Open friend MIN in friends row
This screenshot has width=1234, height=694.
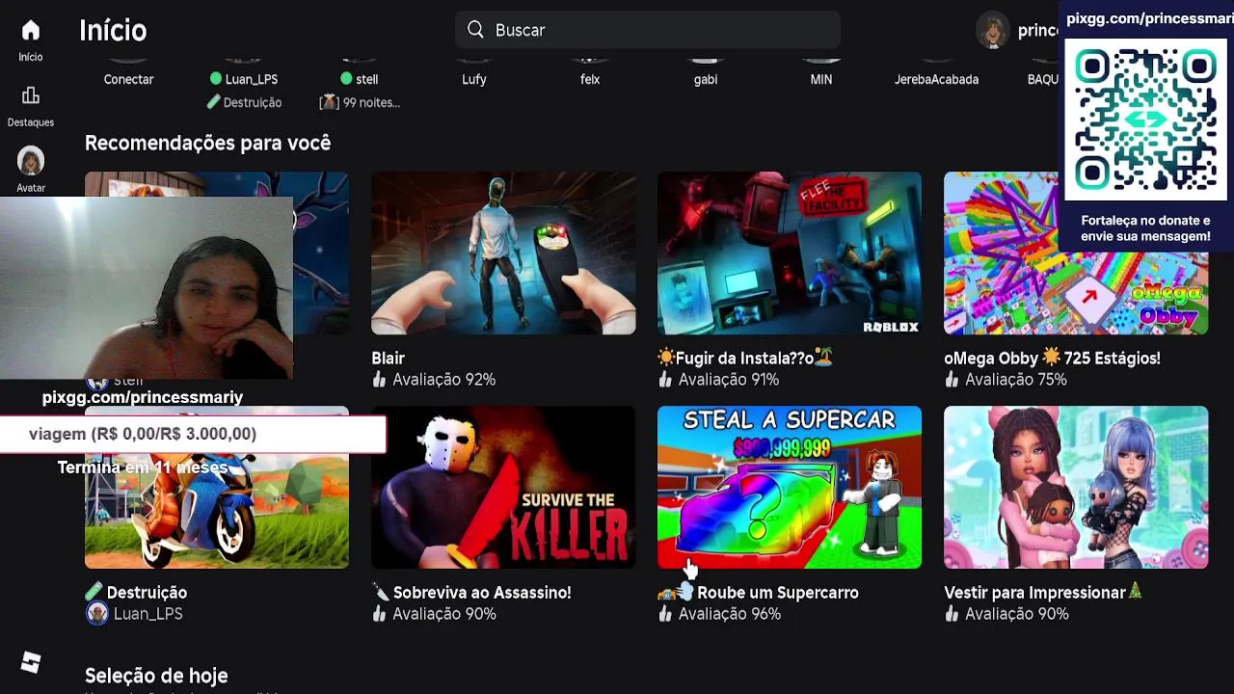821,79
